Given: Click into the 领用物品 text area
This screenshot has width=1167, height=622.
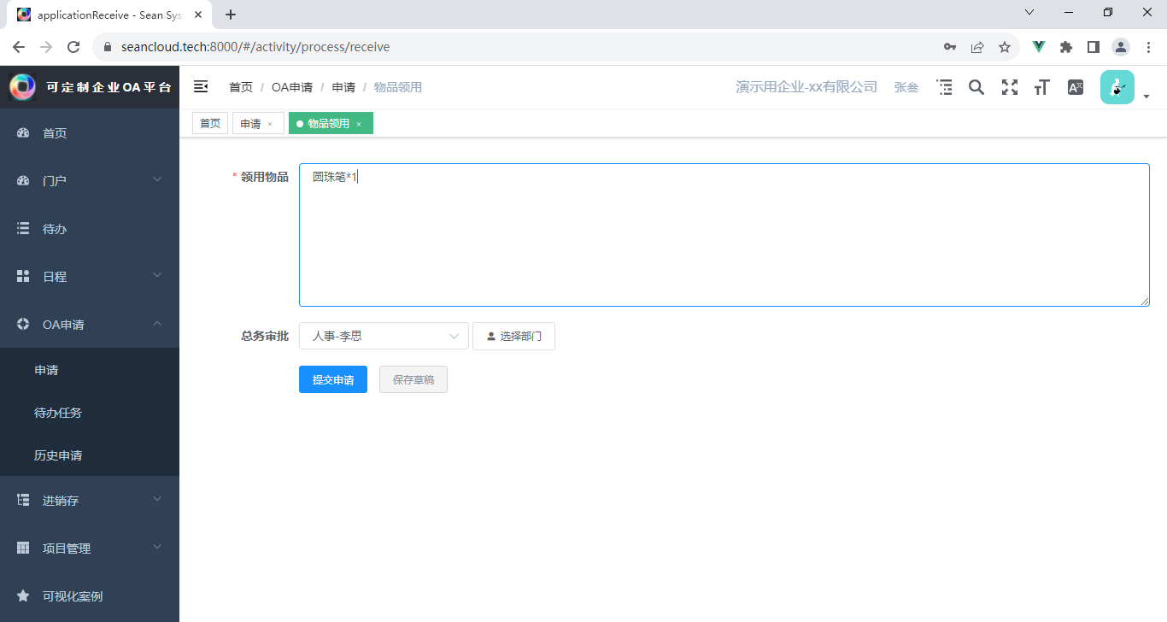Looking at the screenshot, I should (724, 235).
